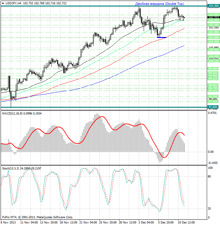
Task: Select the Double Top pattern label
Action: (160, 4)
